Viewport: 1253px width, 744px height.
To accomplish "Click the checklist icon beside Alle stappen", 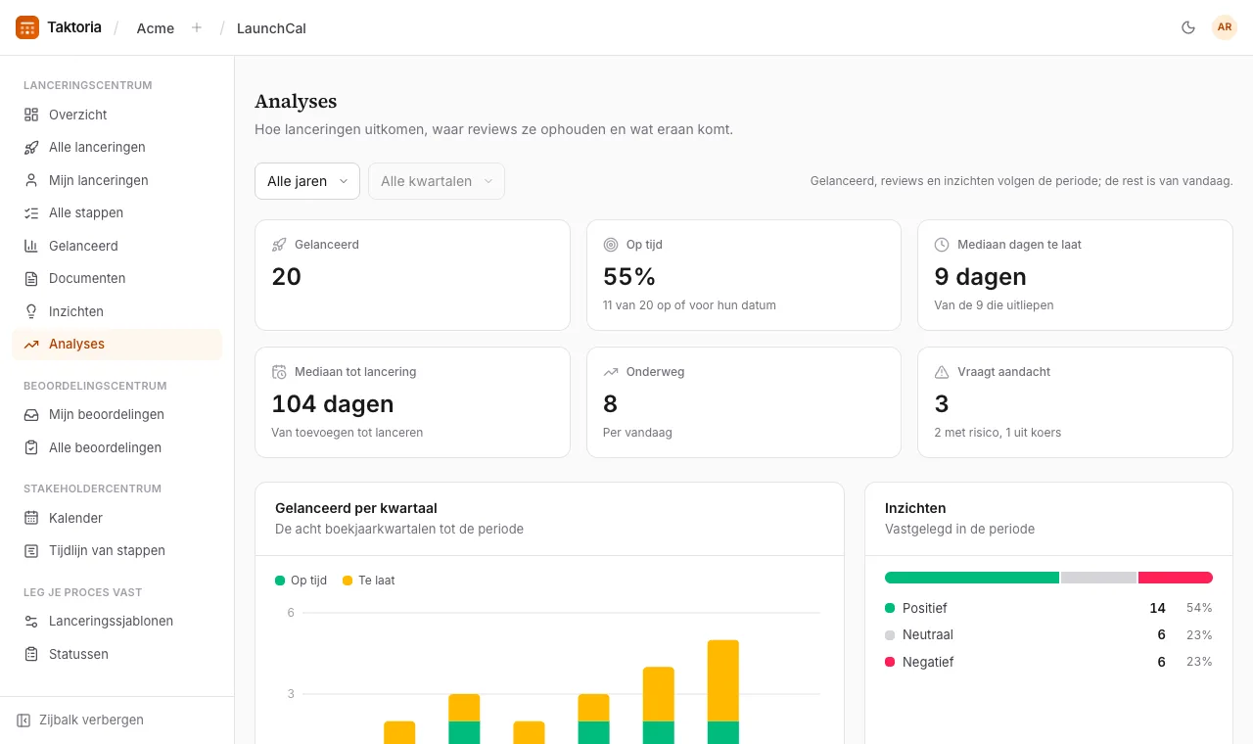I will point(31,212).
